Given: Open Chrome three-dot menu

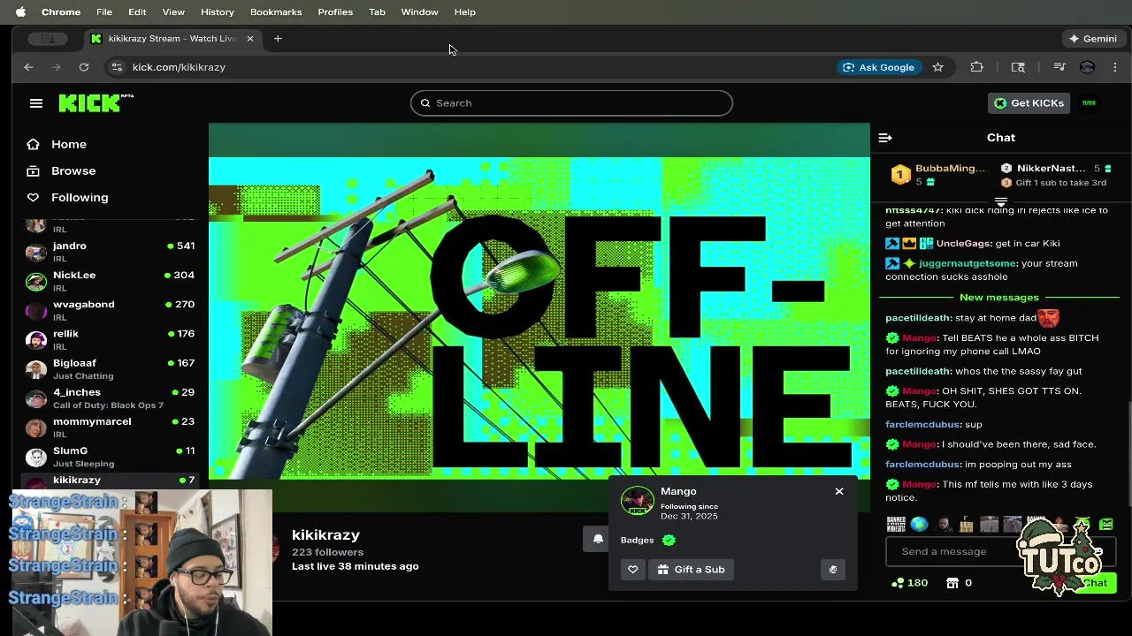Looking at the screenshot, I should pyautogui.click(x=1115, y=67).
